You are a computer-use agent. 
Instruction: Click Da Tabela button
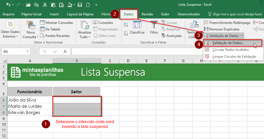click(x=50, y=29)
